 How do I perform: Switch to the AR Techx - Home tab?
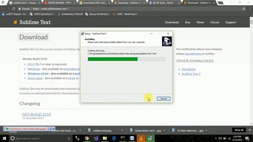coord(164,3)
